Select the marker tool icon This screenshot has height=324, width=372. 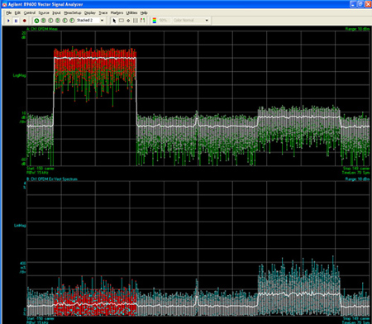(x=128, y=21)
